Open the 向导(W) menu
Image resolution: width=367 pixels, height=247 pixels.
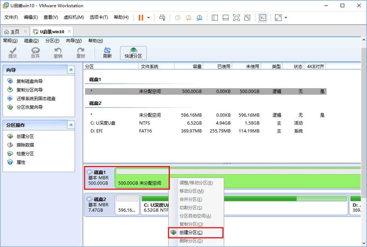74,41
